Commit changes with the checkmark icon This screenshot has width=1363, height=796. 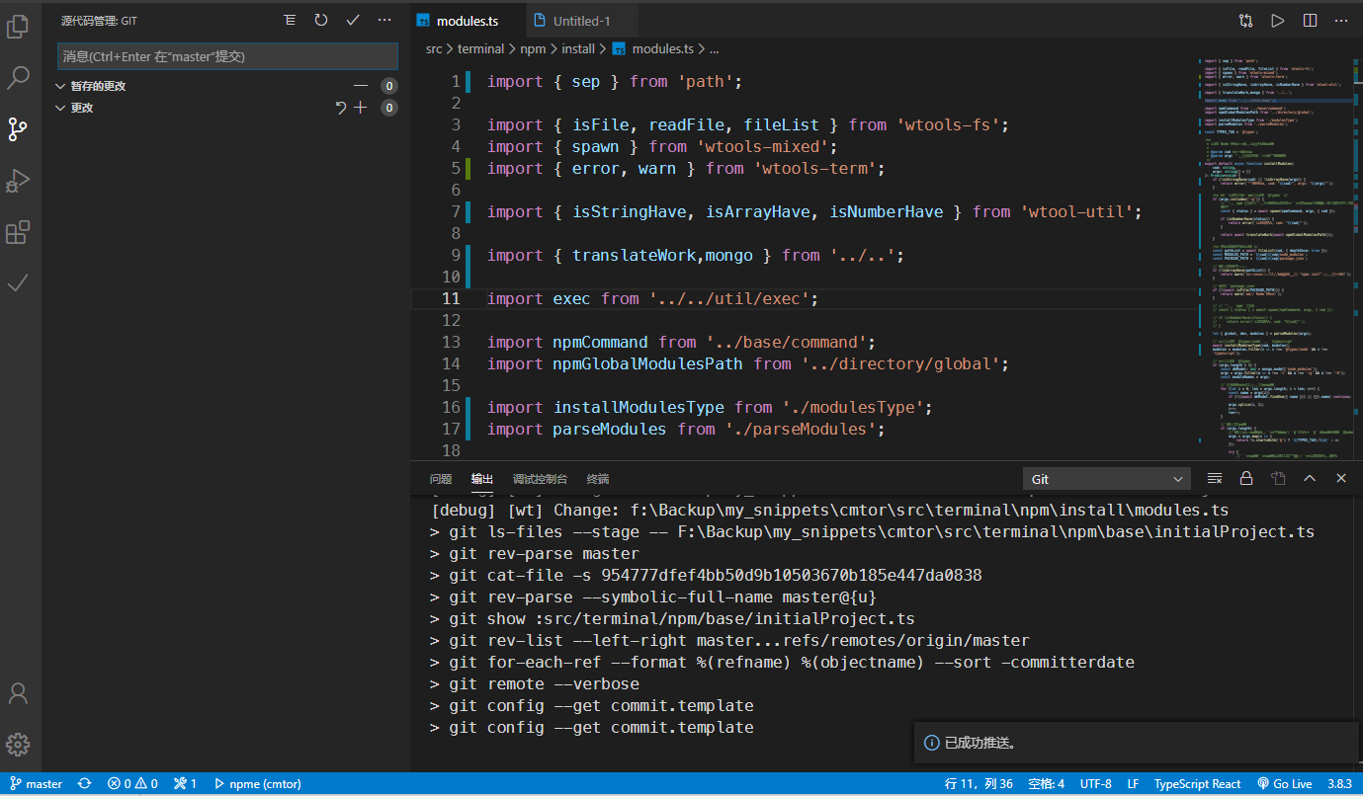(x=352, y=20)
